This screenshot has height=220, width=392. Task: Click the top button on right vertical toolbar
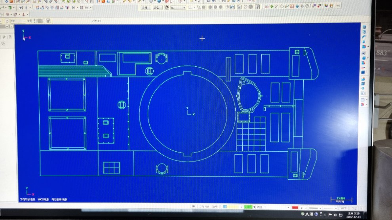(364, 28)
